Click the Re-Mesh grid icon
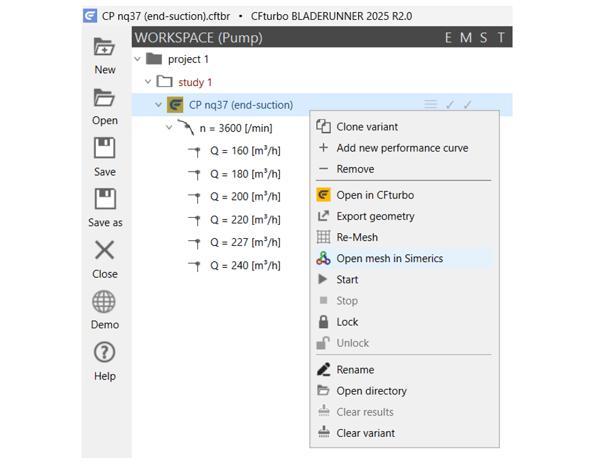The image size is (600, 474). (323, 238)
